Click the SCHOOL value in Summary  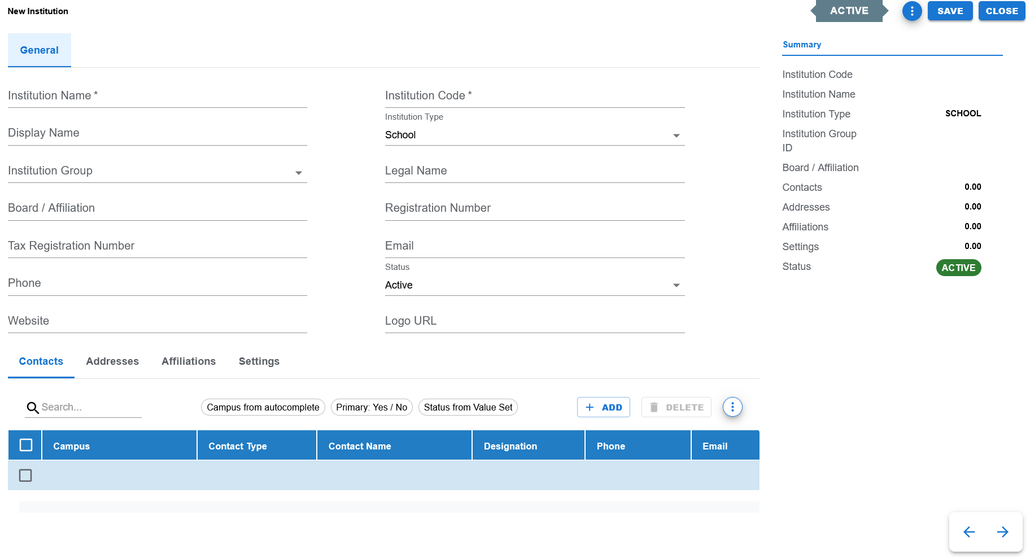(x=963, y=113)
